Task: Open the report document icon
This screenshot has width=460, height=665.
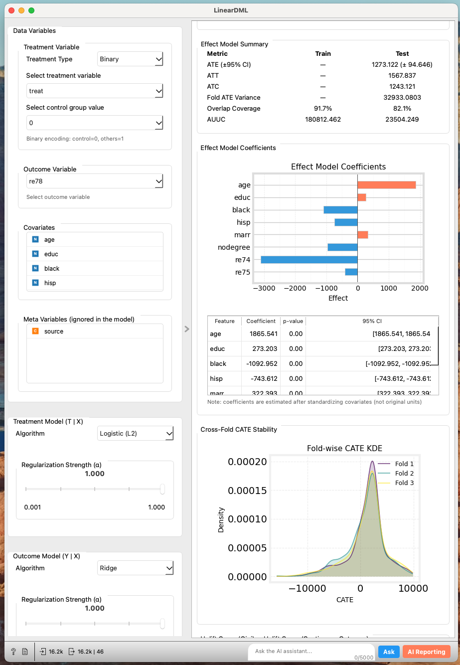Action: (x=25, y=652)
